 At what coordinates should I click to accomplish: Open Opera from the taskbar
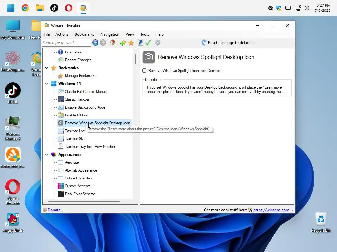coord(69,8)
